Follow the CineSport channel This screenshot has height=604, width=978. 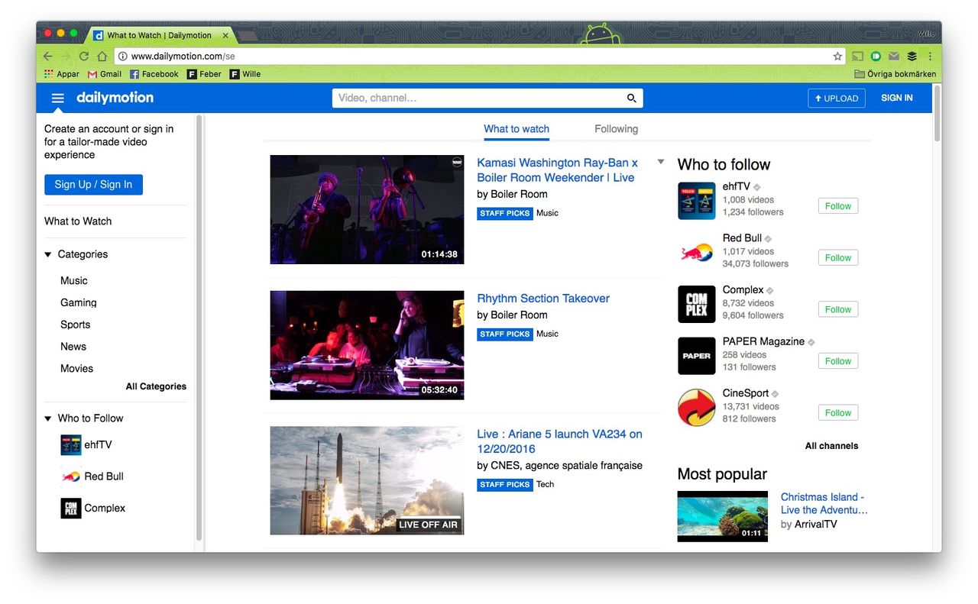tap(838, 413)
